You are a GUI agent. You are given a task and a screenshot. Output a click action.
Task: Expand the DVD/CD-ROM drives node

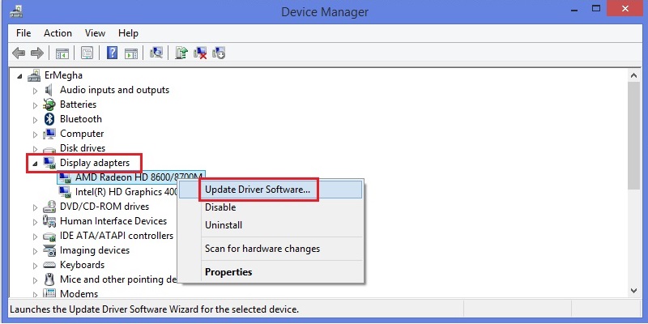[x=35, y=207]
